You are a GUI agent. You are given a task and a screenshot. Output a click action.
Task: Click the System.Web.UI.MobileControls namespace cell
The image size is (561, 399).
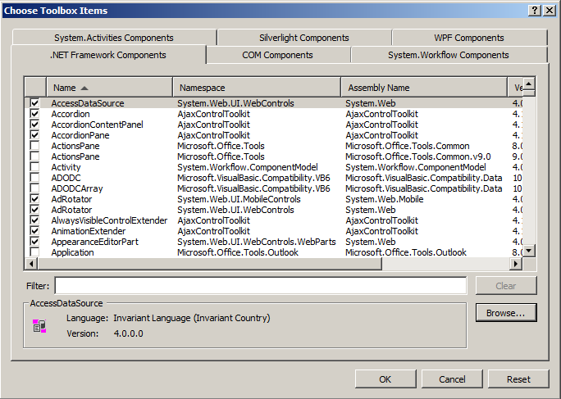pos(239,199)
